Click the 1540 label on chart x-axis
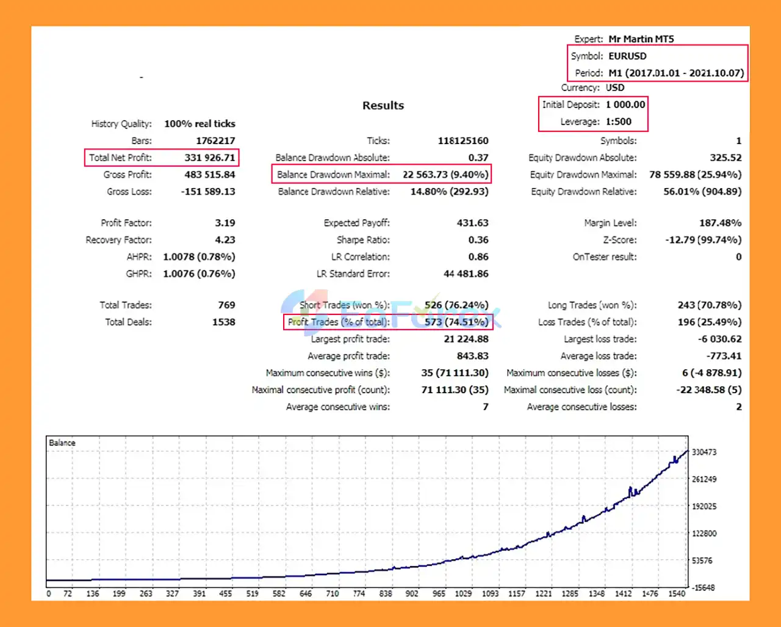The width and height of the screenshot is (781, 627). point(676,593)
